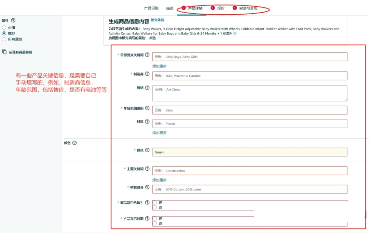Choose 否 for 商品是否热敏
This screenshot has height=234, width=369.
[x=155, y=207]
